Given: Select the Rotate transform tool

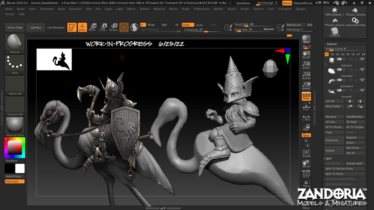Looking at the screenshot, I should coord(114,27).
